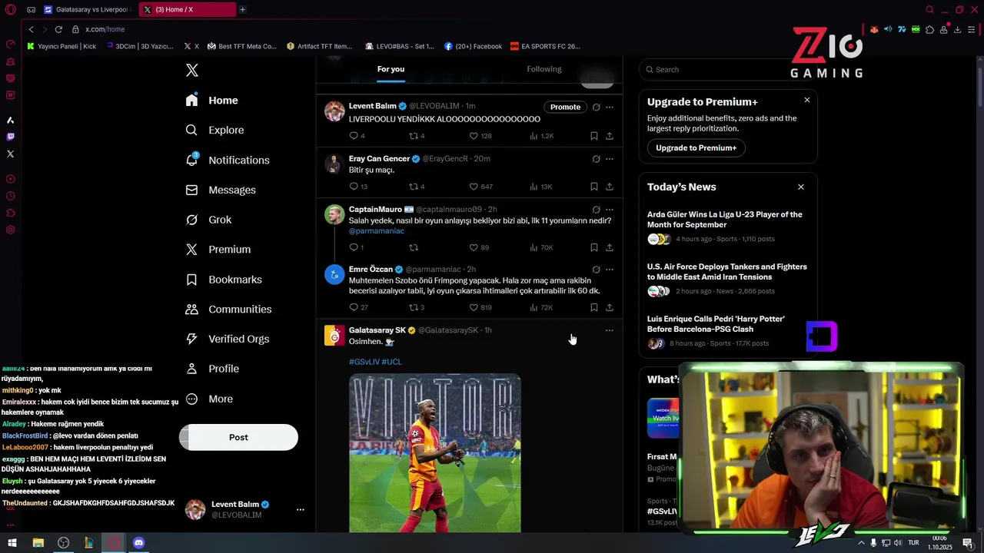
Task: Click Promote on Levent Balım's post
Action: point(565,107)
